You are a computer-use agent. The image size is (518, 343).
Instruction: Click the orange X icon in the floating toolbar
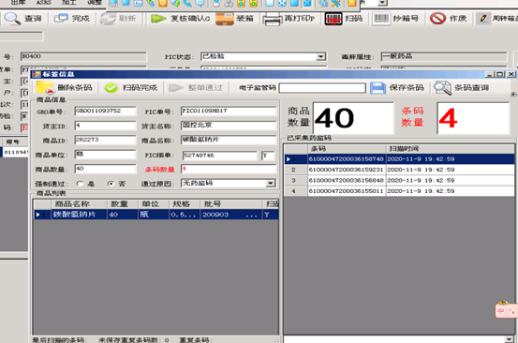click(352, 4)
